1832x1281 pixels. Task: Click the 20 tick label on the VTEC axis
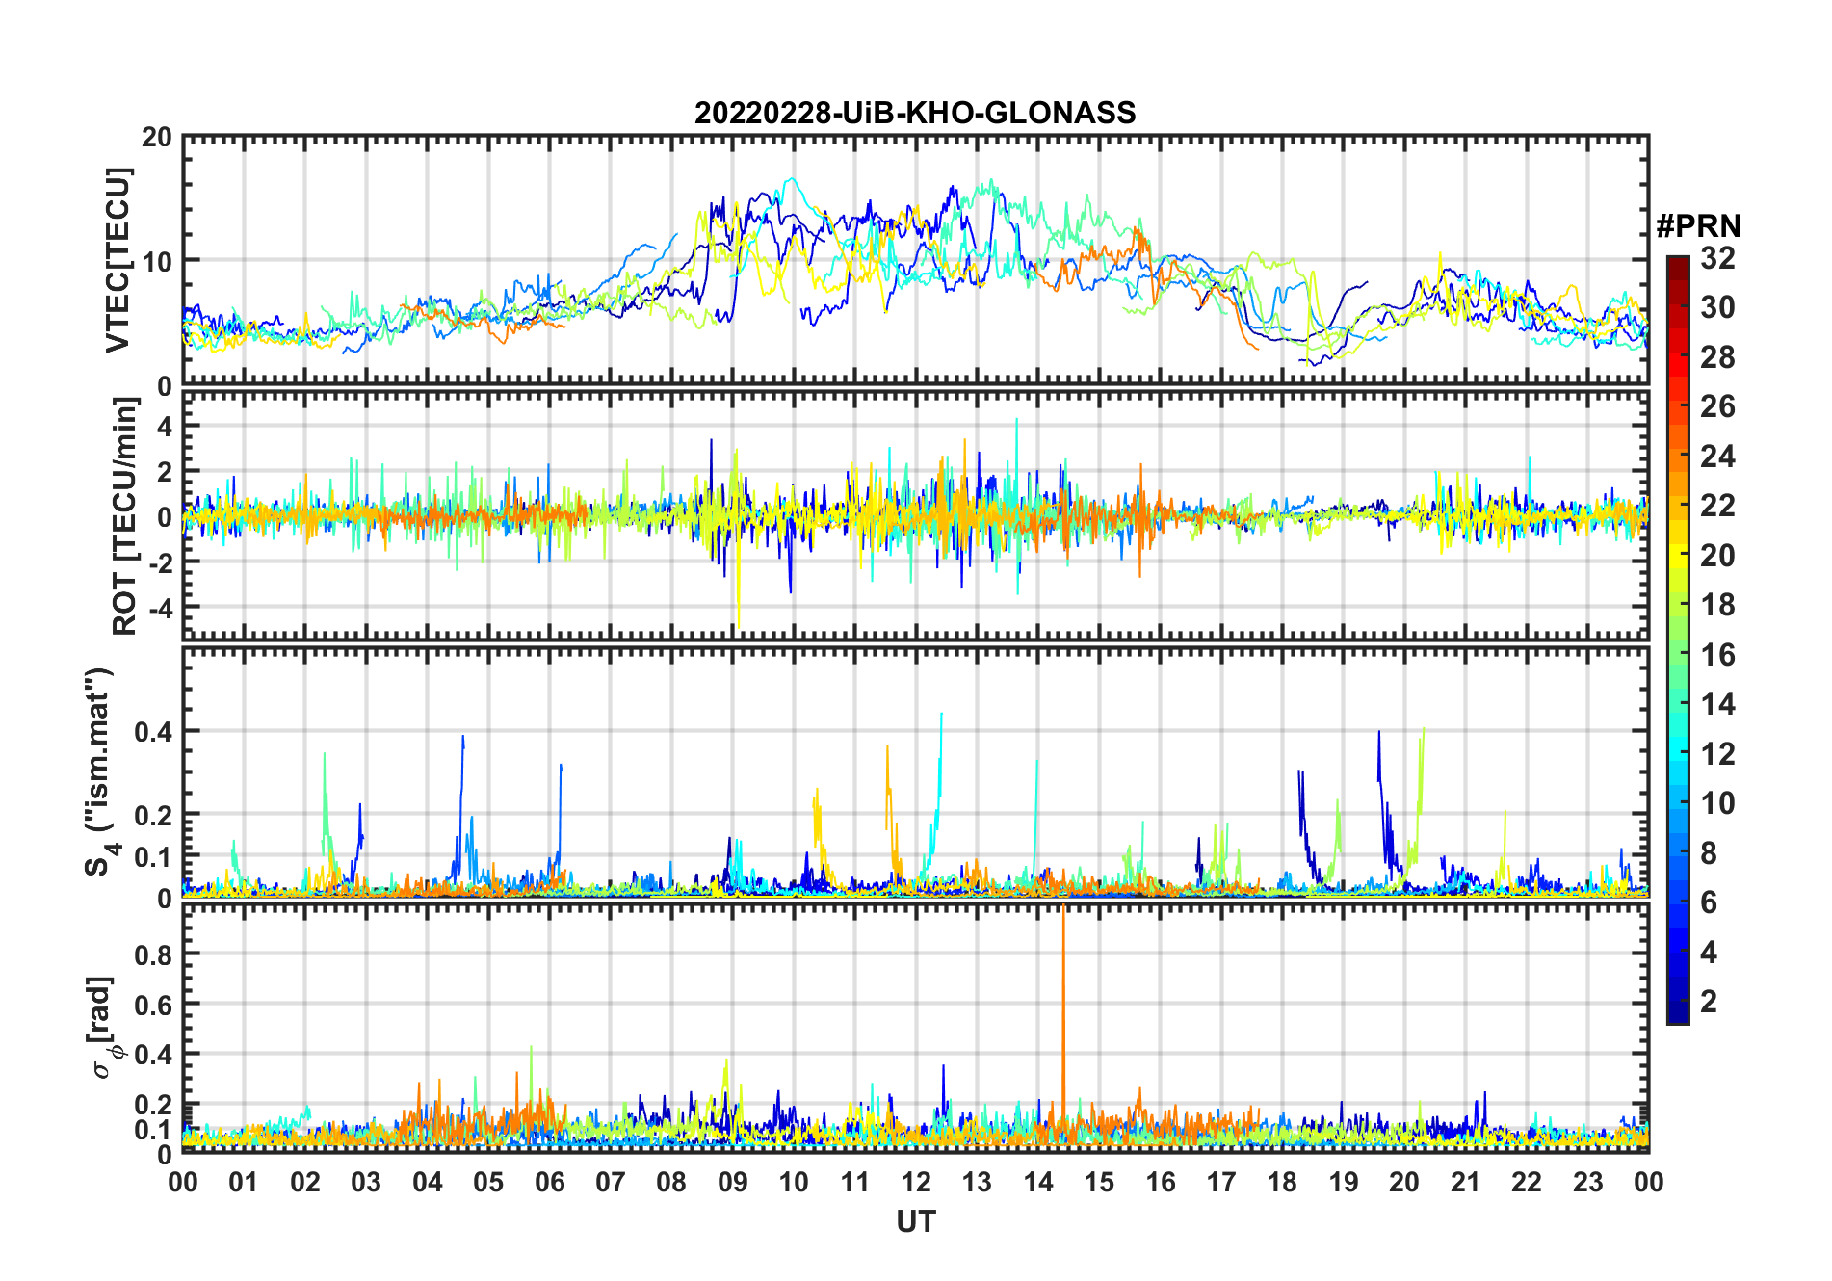pos(156,138)
